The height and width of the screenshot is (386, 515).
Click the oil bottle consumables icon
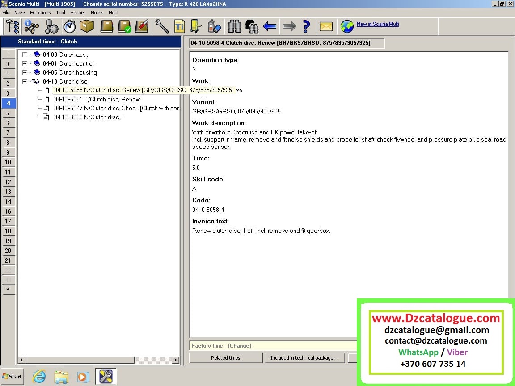[x=214, y=27]
